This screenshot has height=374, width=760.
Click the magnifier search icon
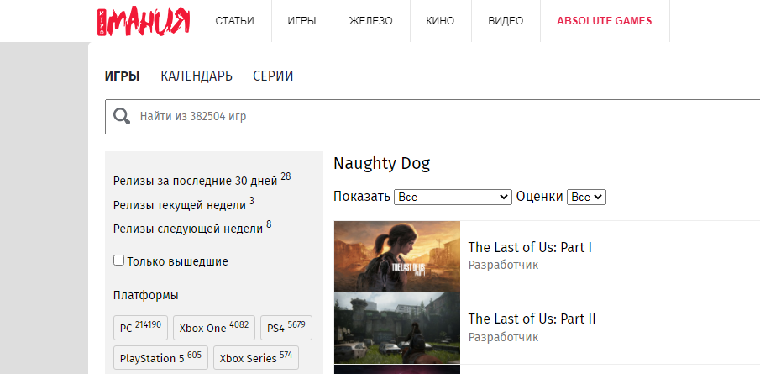pyautogui.click(x=122, y=117)
